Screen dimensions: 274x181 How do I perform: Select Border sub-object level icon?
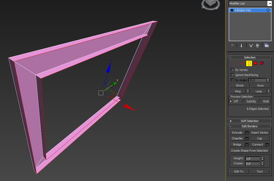point(249,63)
